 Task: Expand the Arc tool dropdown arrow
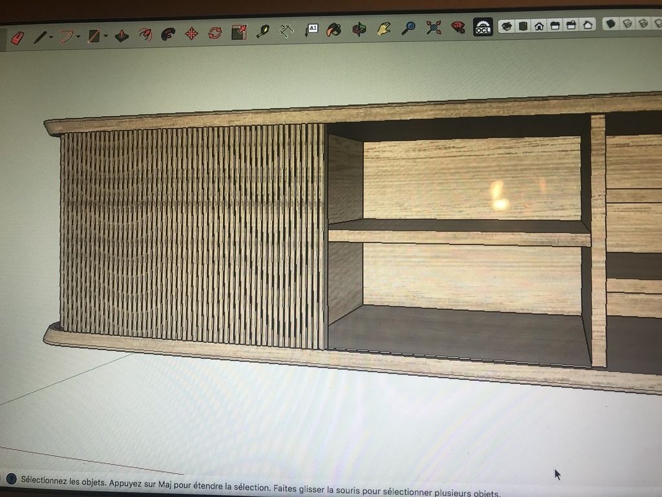pos(78,37)
